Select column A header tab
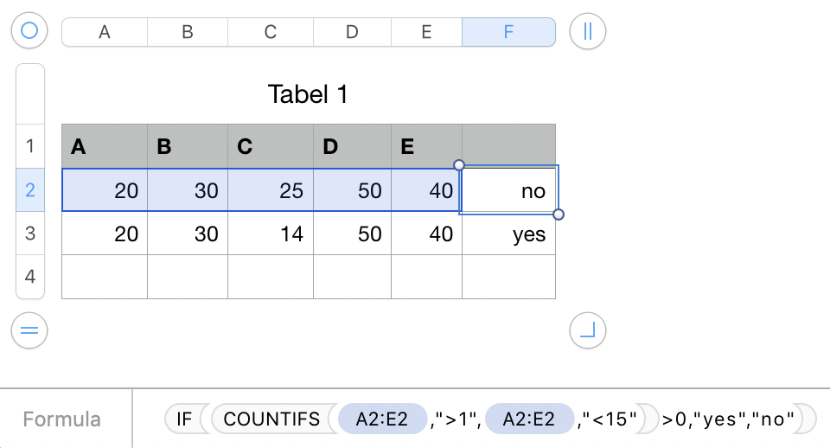The image size is (830, 448). [105, 32]
